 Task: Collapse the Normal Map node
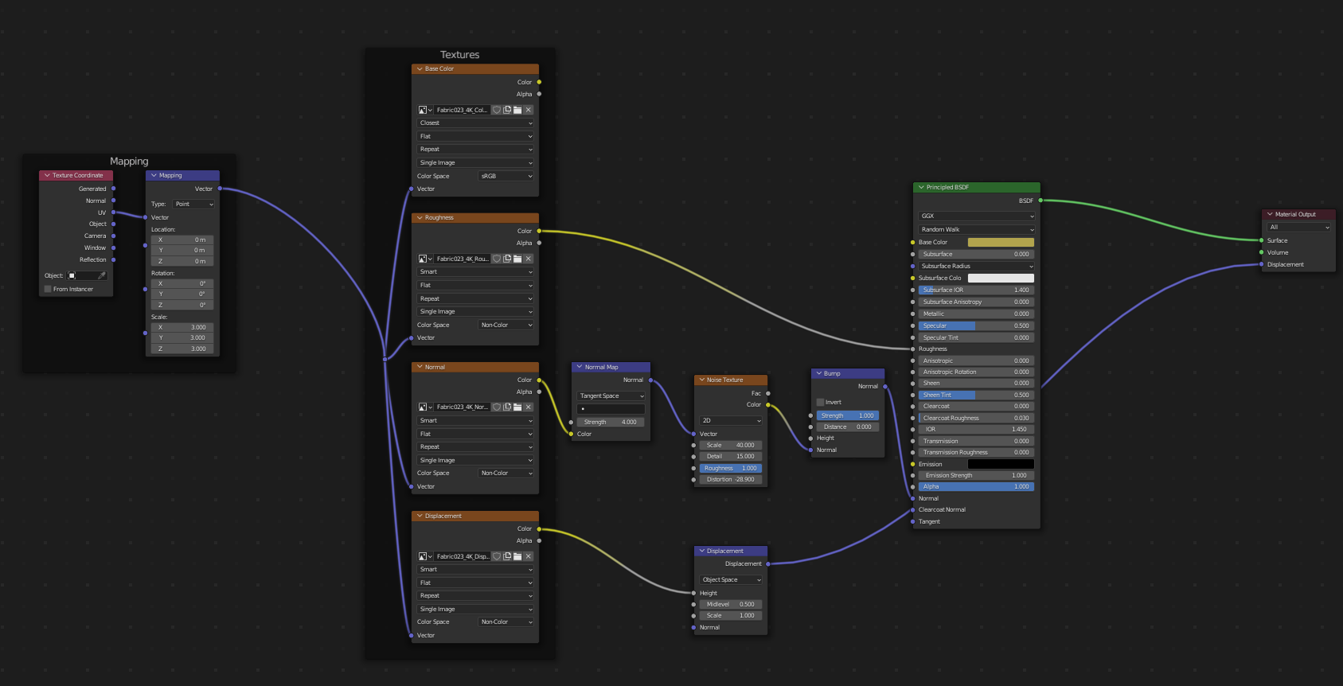tap(580, 367)
